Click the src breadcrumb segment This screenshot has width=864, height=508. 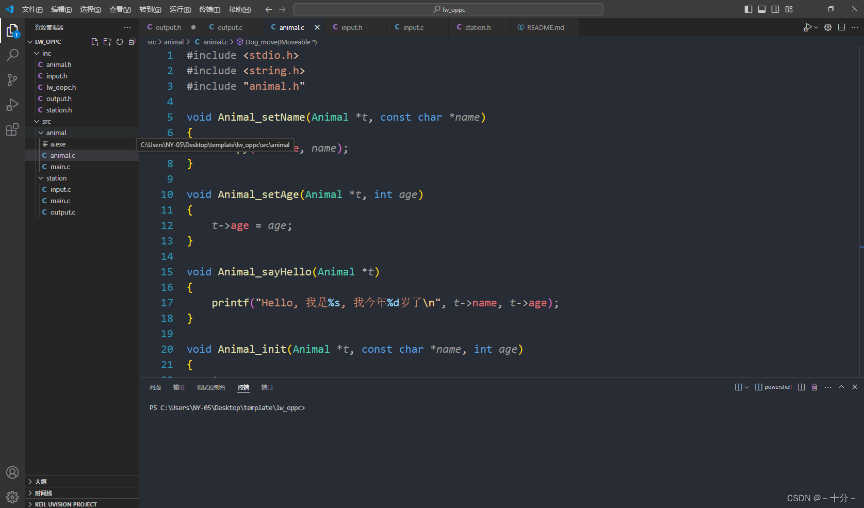pyautogui.click(x=152, y=42)
